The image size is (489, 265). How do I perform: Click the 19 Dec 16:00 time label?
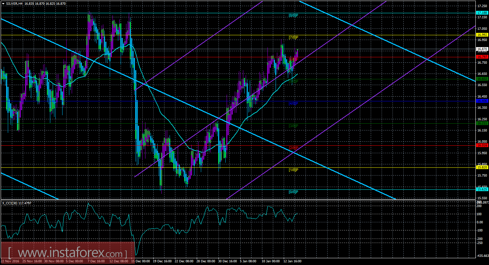click(x=162, y=262)
